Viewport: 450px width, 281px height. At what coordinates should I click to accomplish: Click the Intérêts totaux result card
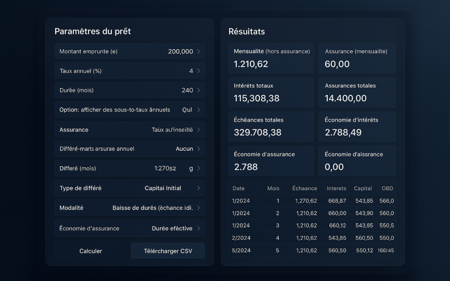click(271, 92)
